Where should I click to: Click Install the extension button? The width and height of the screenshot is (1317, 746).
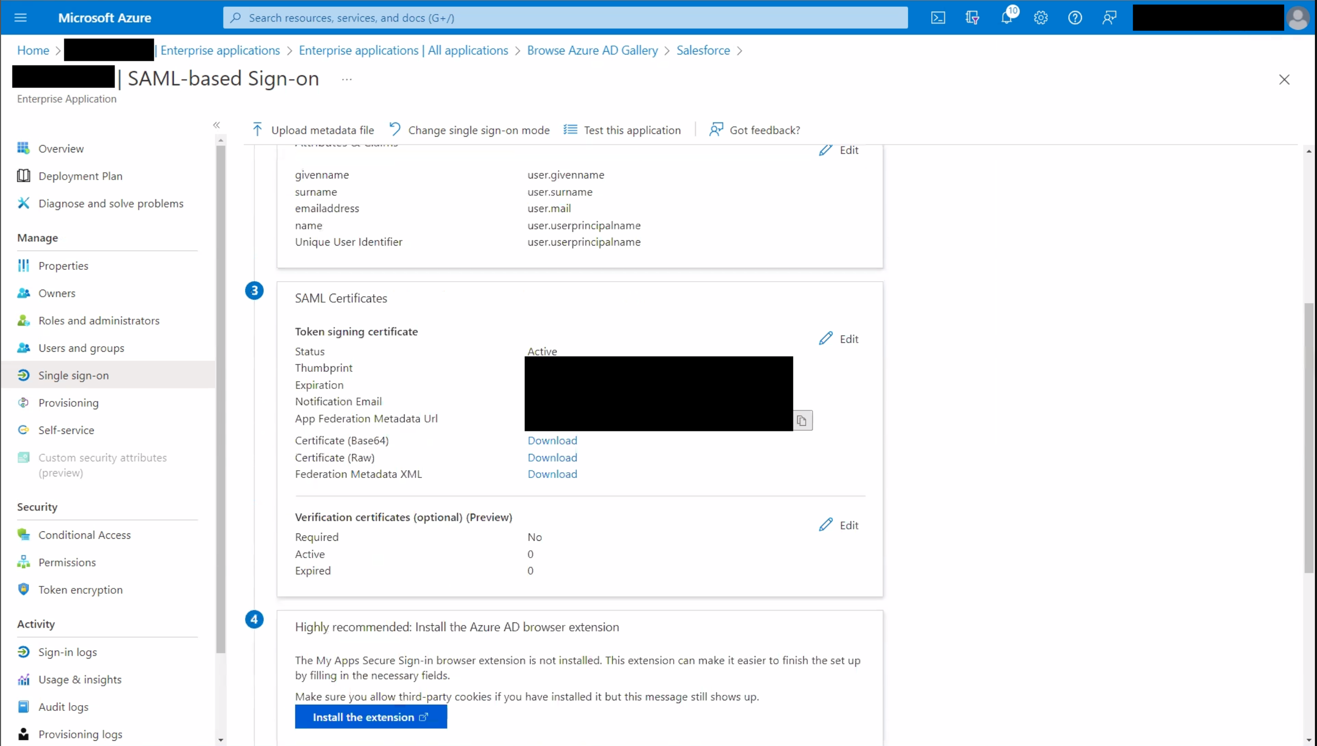pyautogui.click(x=371, y=717)
